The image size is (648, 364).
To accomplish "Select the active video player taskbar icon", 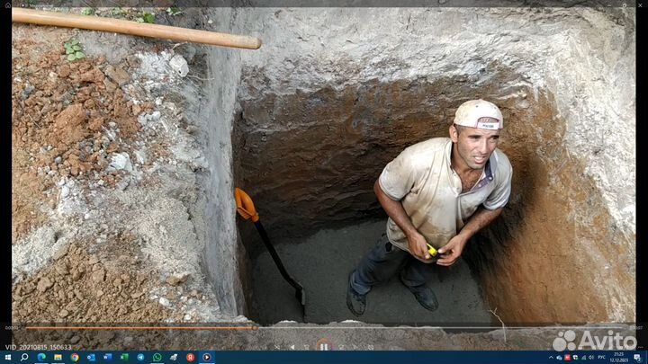I will 207,358.
